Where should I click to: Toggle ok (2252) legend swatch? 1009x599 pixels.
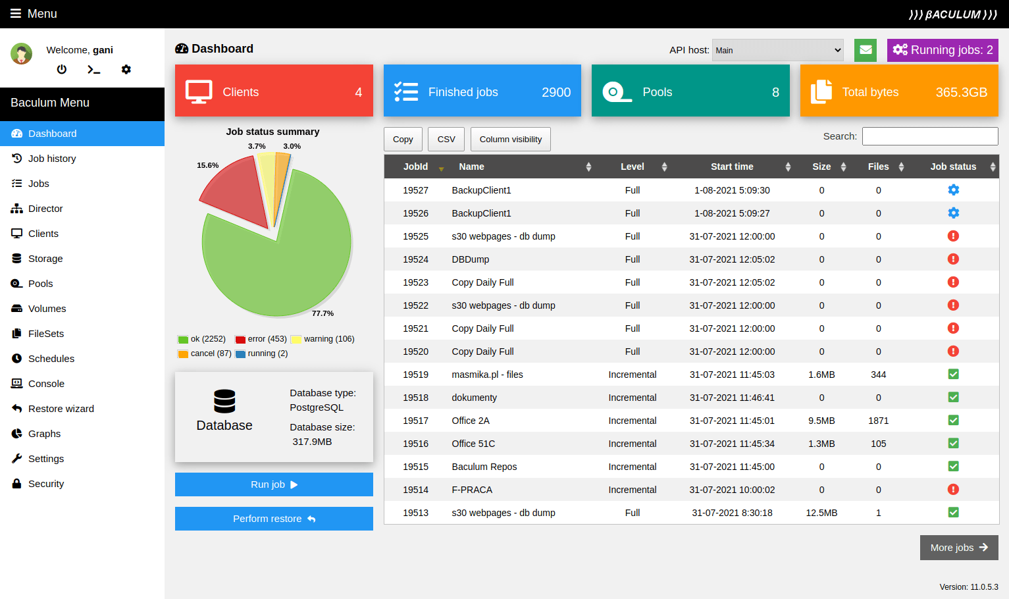(183, 340)
